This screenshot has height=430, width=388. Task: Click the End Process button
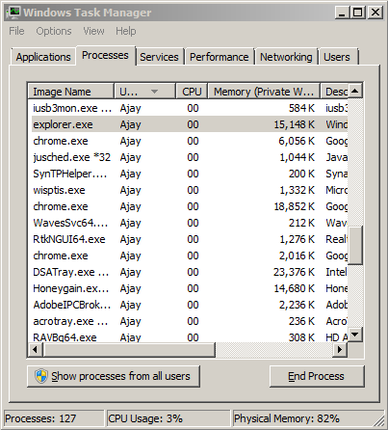[317, 376]
